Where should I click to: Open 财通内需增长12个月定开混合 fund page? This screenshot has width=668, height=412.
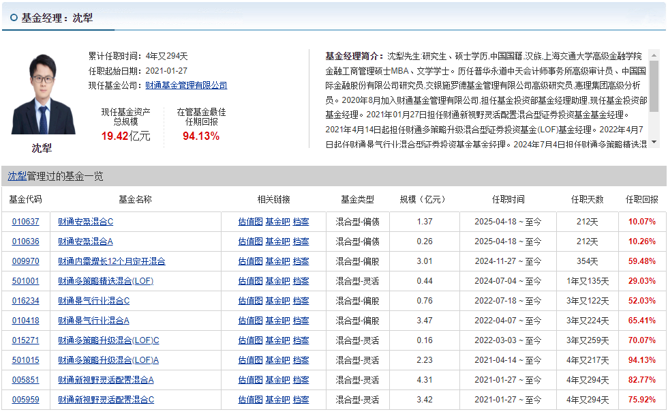click(112, 261)
